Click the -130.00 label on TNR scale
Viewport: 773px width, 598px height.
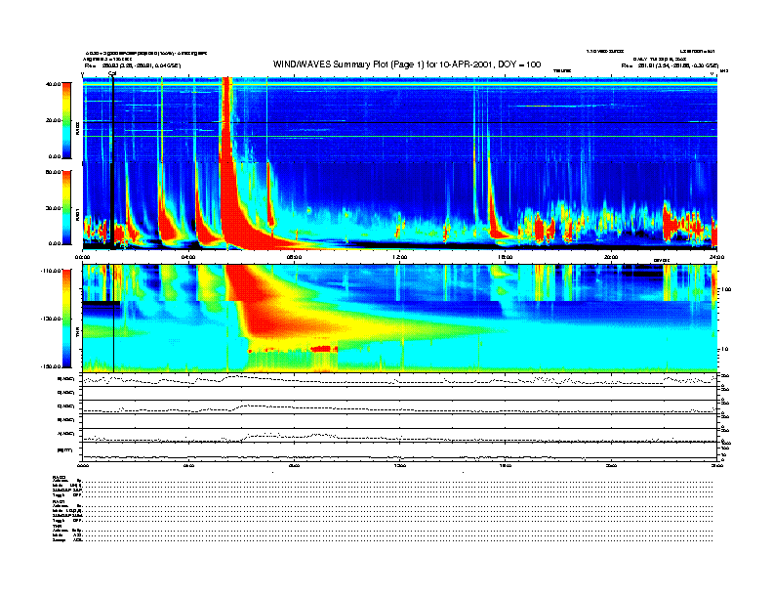tap(52, 319)
